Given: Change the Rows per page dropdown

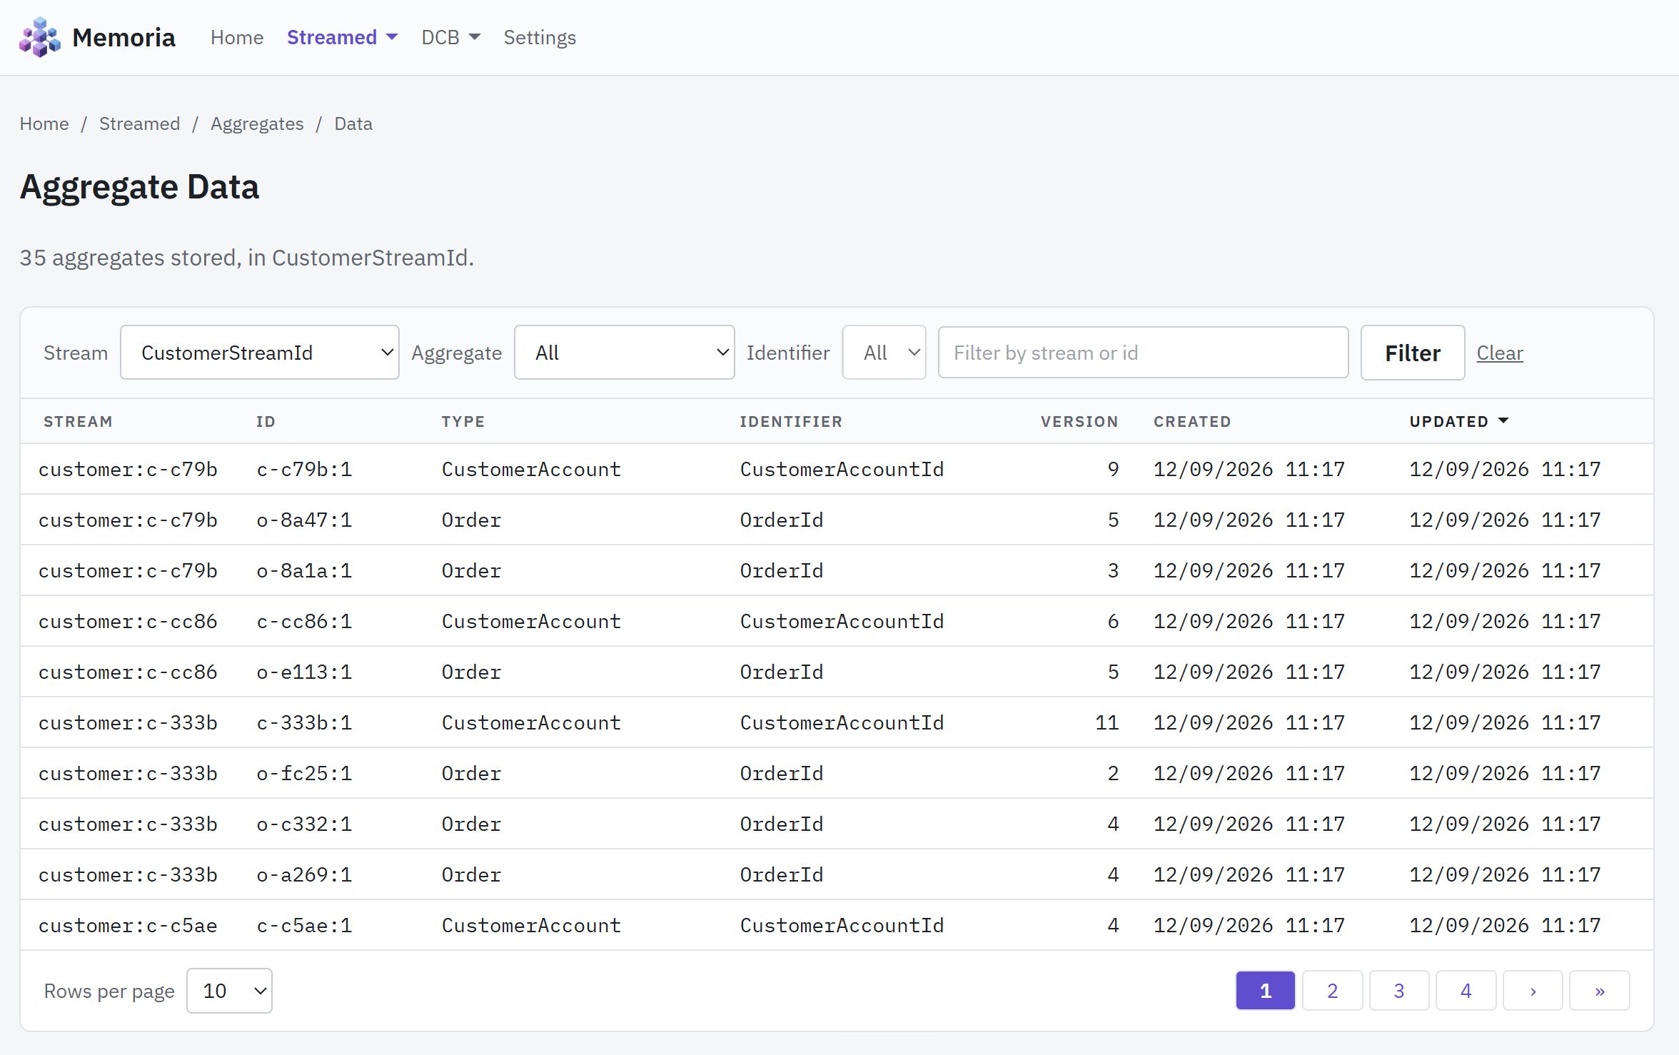Looking at the screenshot, I should 229,991.
